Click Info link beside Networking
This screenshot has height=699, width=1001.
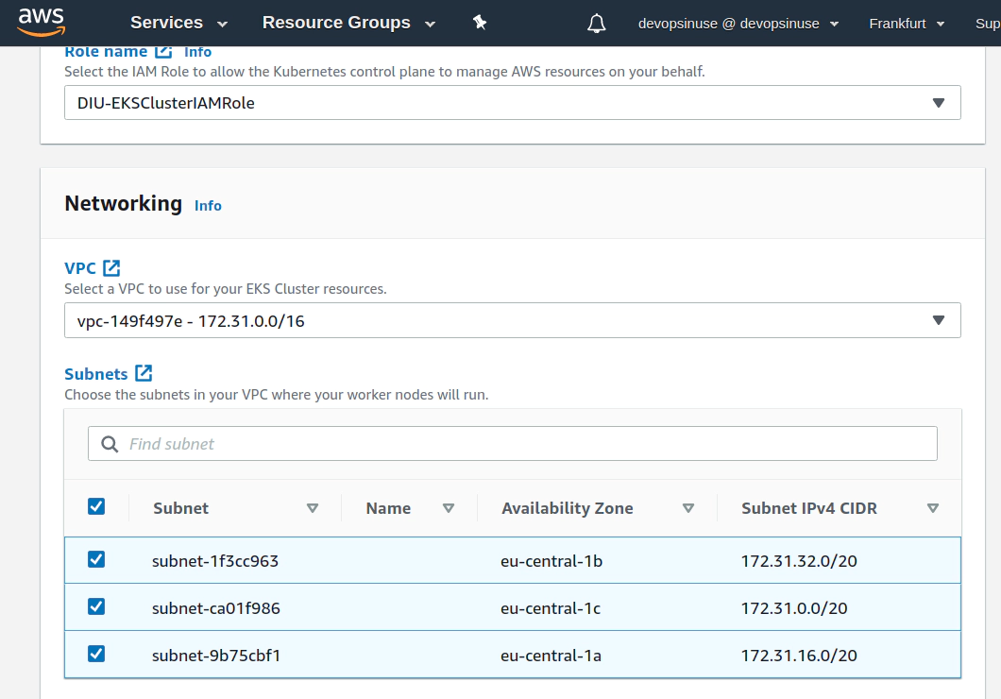tap(208, 206)
